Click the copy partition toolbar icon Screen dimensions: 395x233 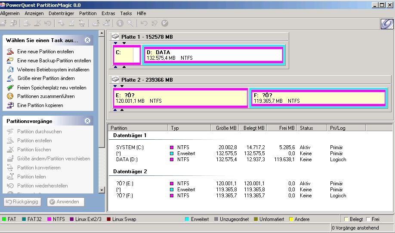(14, 23)
